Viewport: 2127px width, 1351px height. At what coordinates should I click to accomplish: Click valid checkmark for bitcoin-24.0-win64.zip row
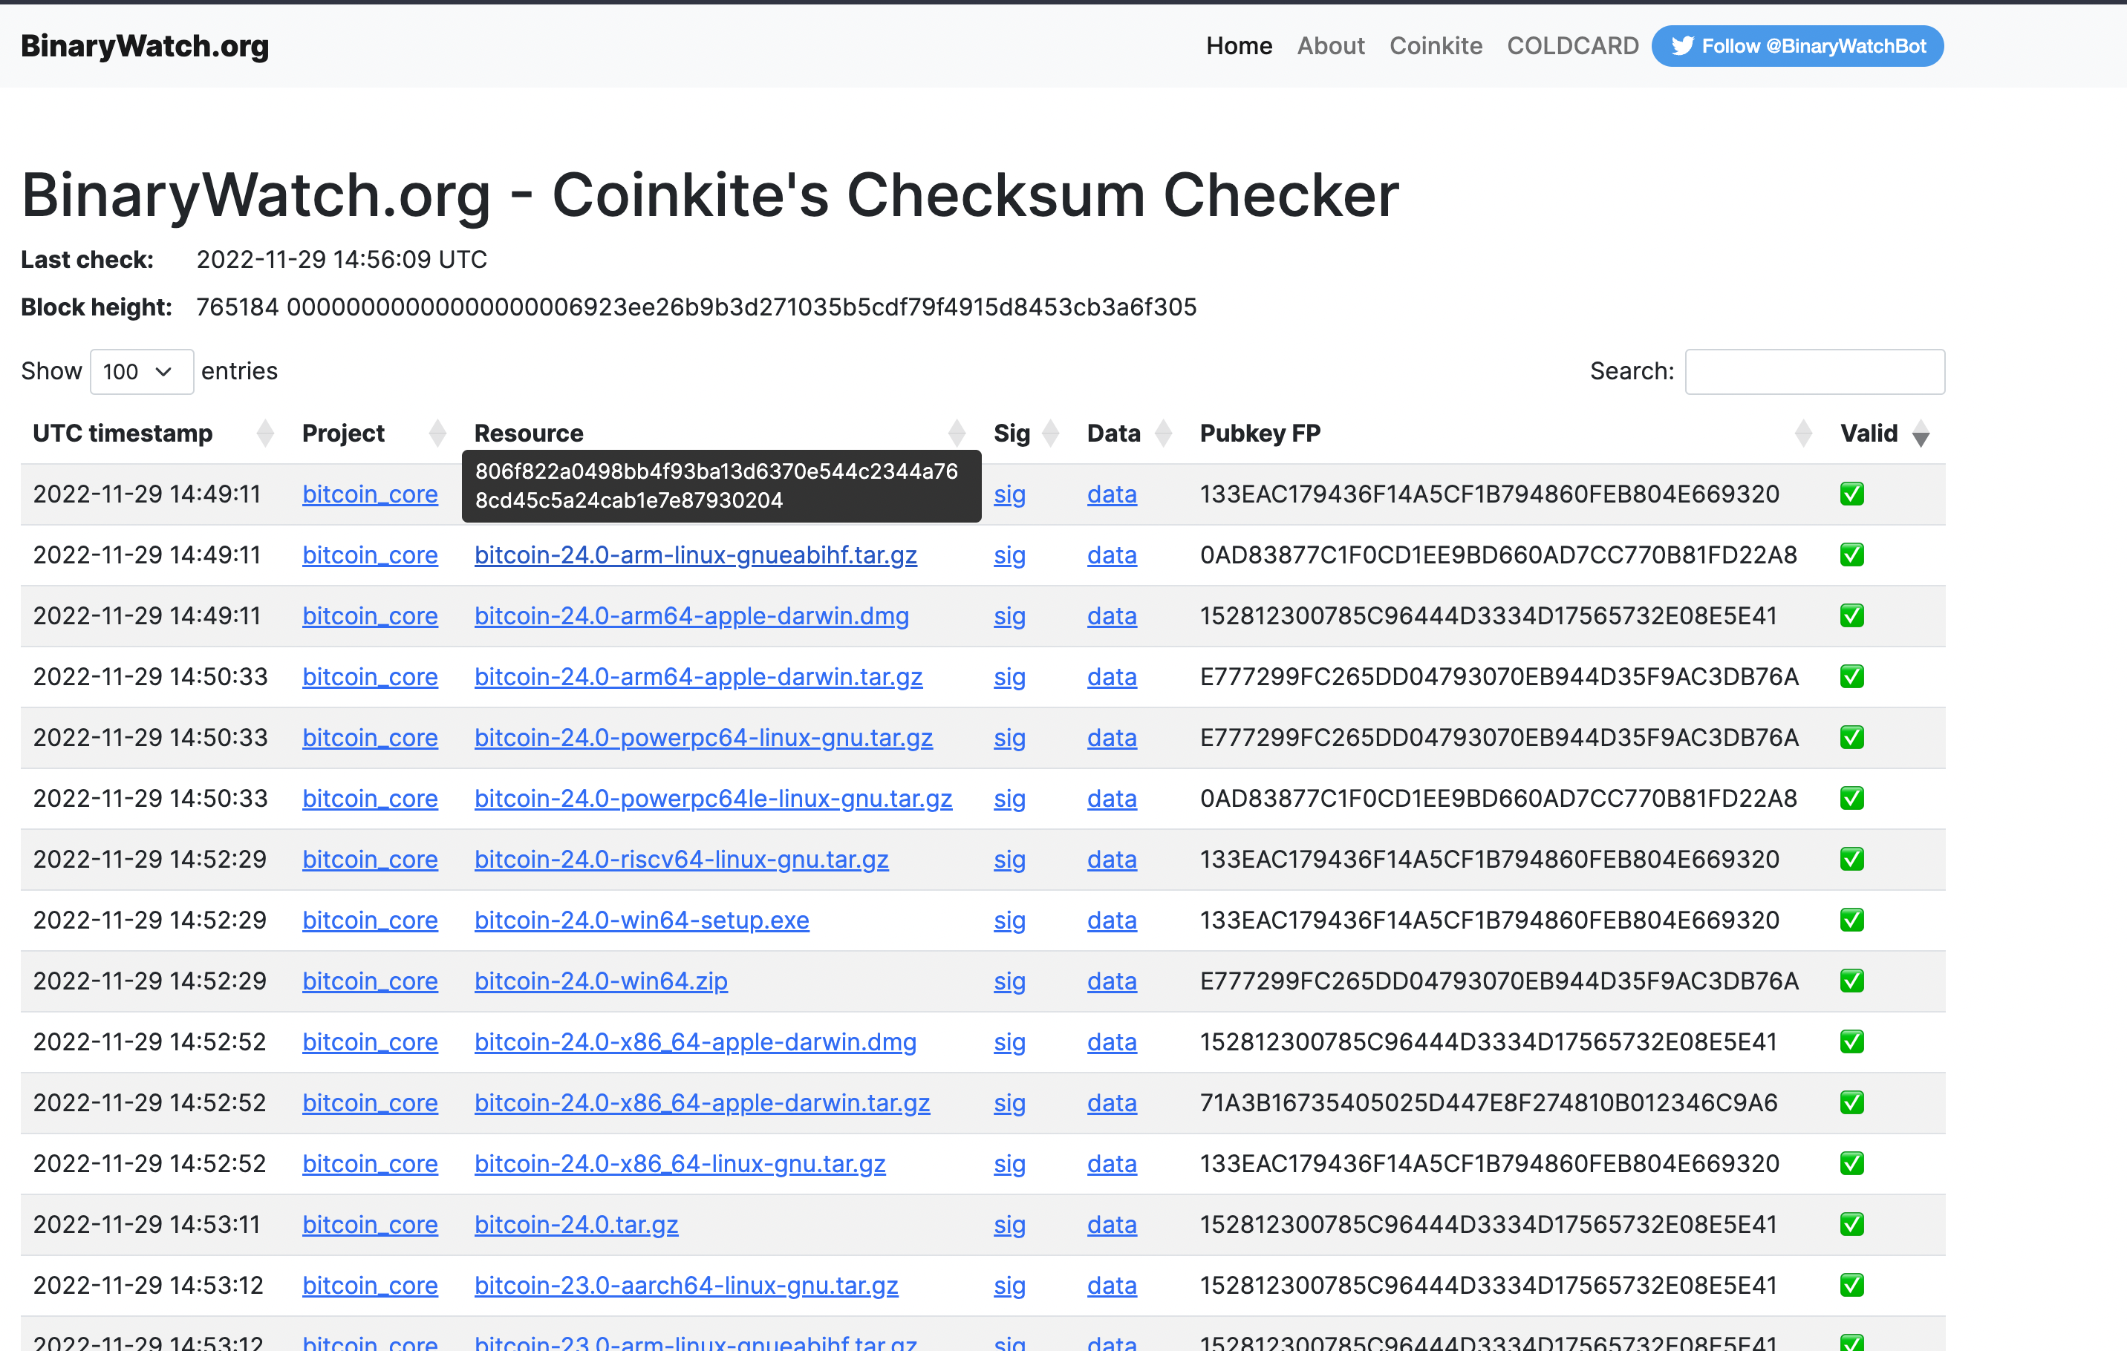tap(1852, 981)
